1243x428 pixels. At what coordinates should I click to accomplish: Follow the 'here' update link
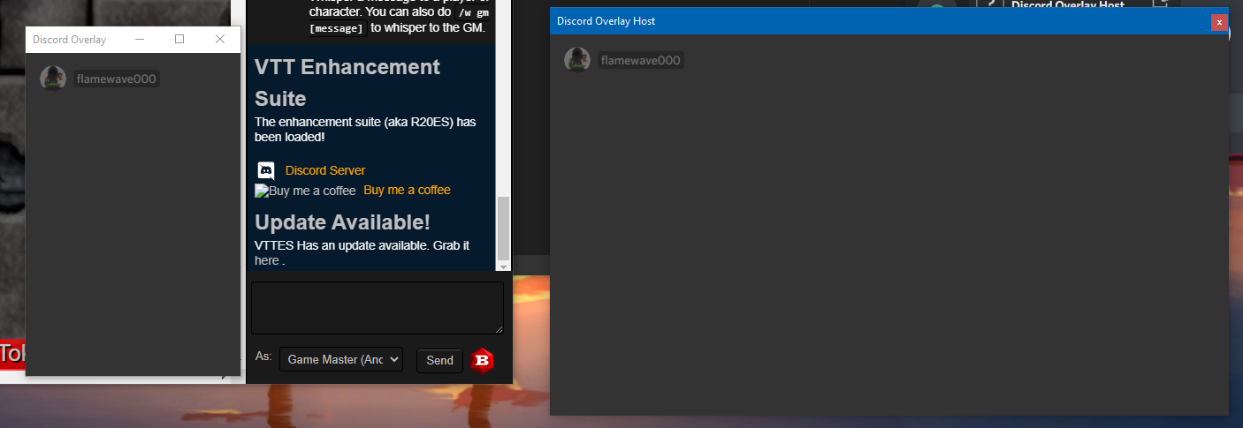[267, 260]
